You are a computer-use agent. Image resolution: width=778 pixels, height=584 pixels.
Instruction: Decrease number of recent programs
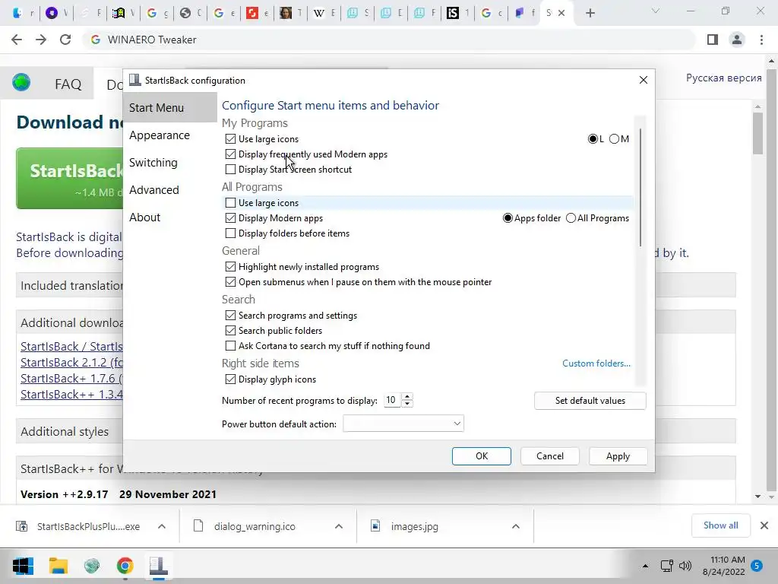pyautogui.click(x=407, y=403)
